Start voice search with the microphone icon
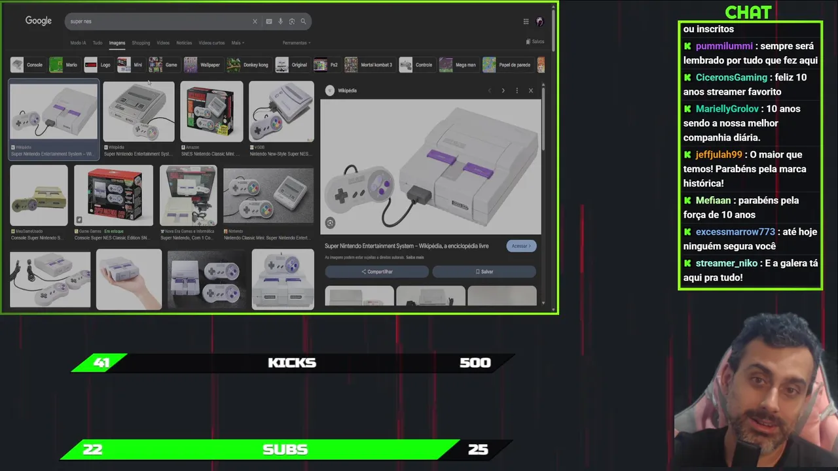 tap(280, 22)
